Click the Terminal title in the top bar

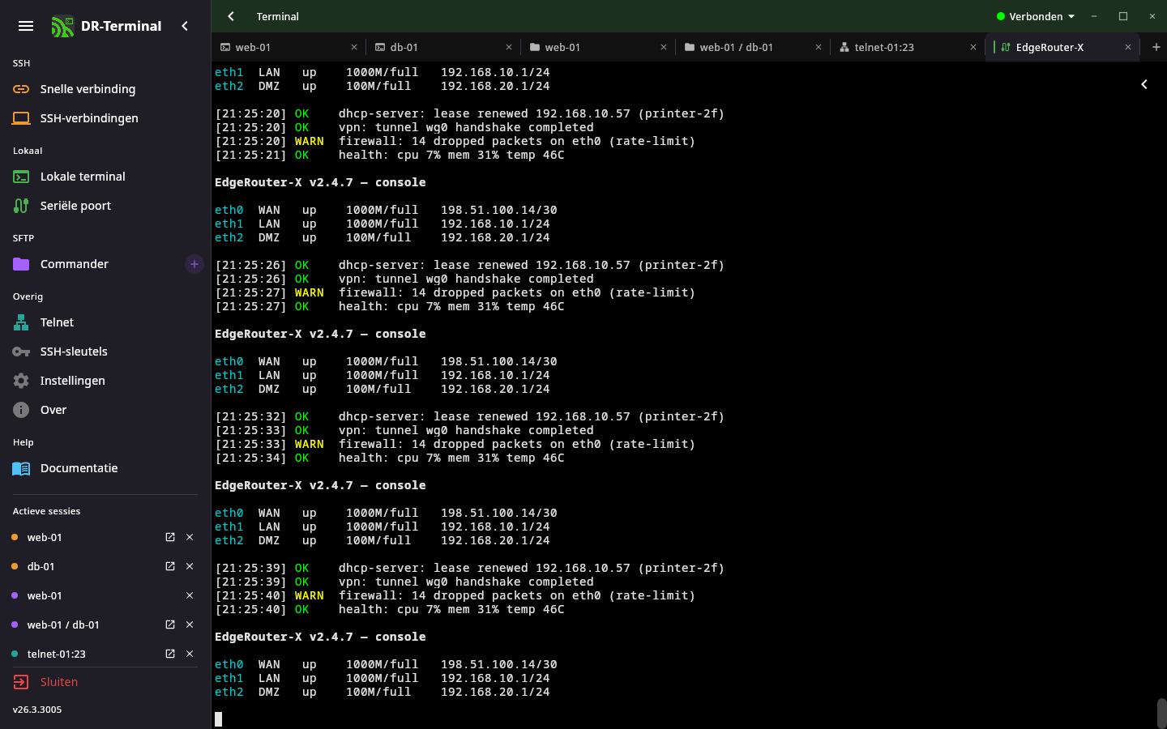[x=278, y=16]
